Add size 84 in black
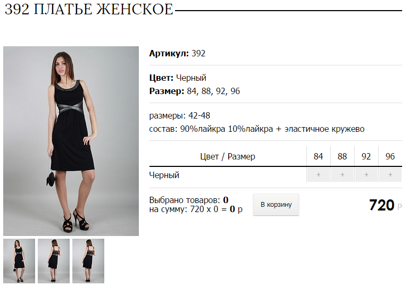 (x=319, y=175)
